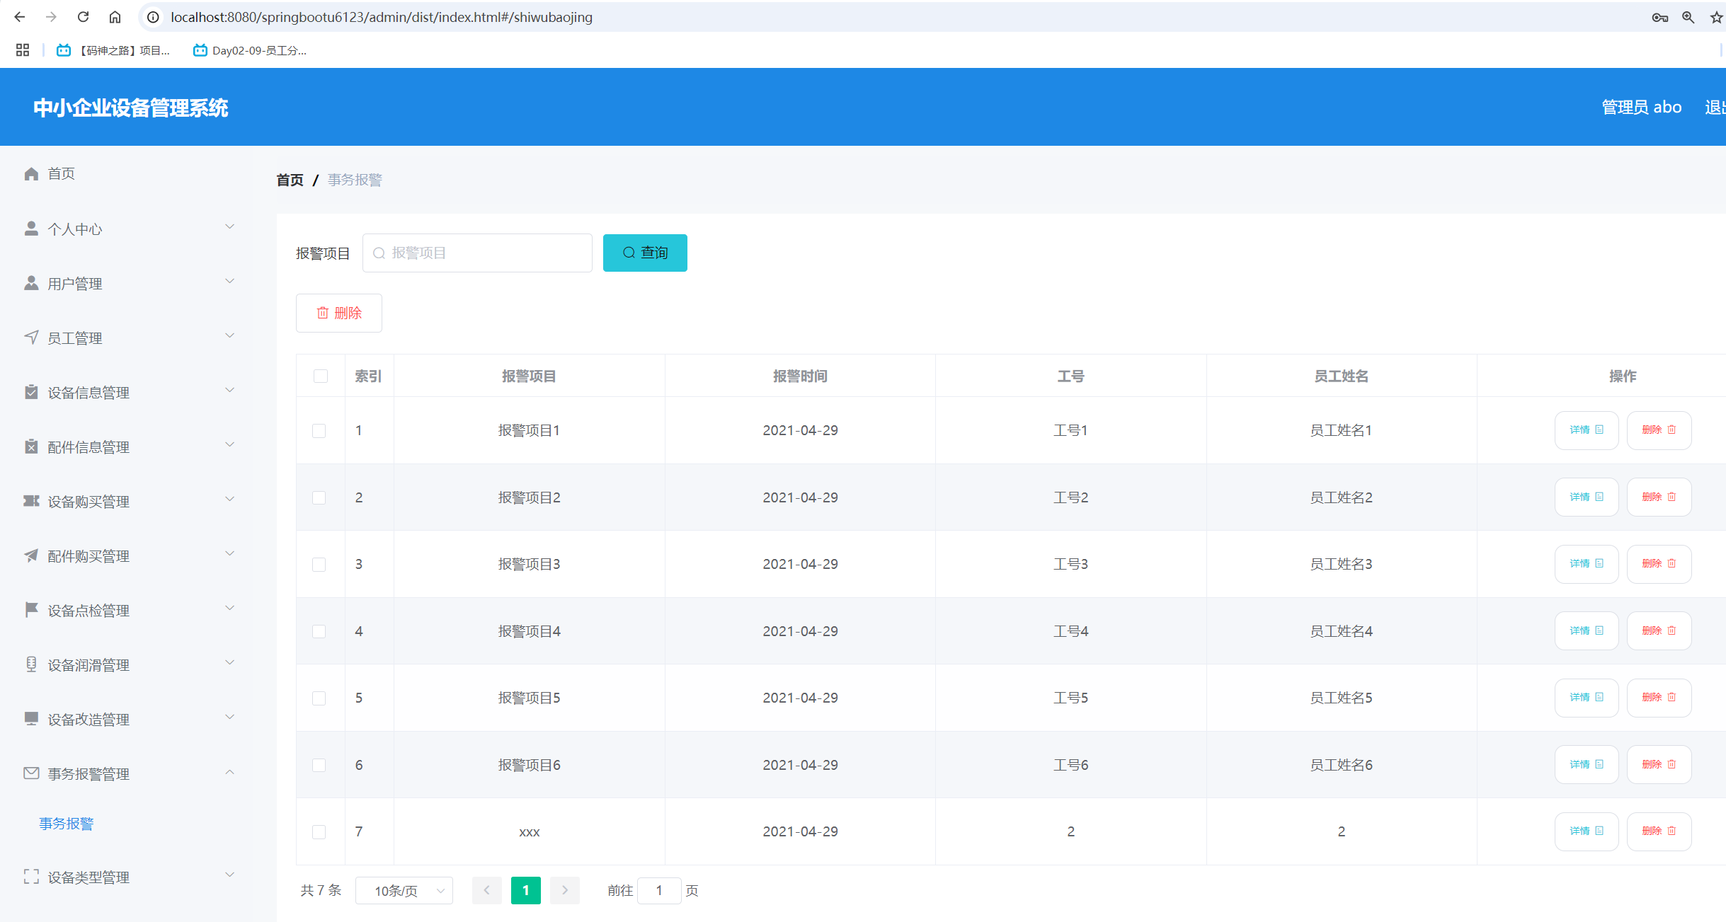
Task: Click the browser reload icon
Action: coord(83,17)
